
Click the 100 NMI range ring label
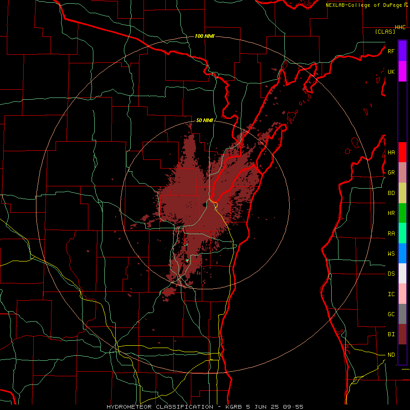pos(205,36)
